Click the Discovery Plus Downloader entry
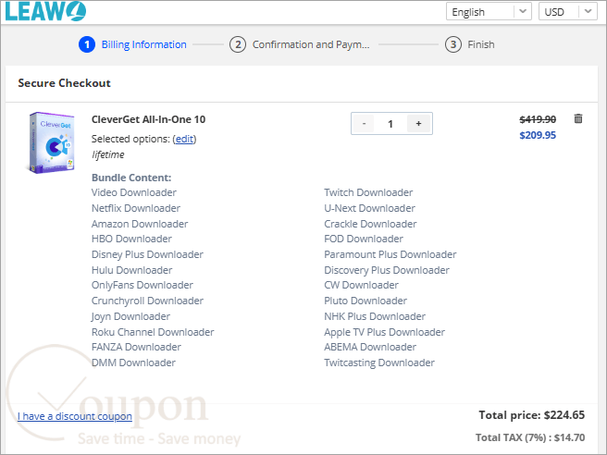This screenshot has width=607, height=455. tap(387, 270)
